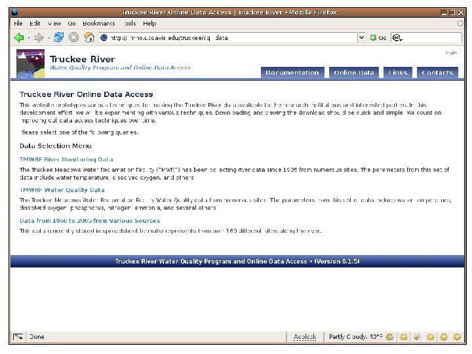Click the Back arrow navigation icon

point(19,37)
